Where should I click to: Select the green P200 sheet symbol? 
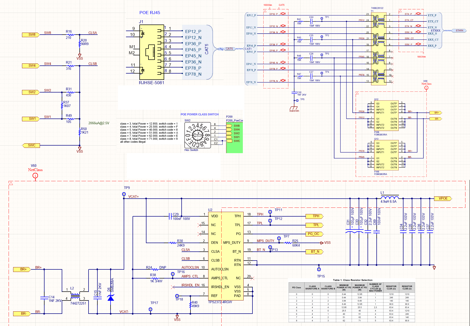[x=234, y=138]
